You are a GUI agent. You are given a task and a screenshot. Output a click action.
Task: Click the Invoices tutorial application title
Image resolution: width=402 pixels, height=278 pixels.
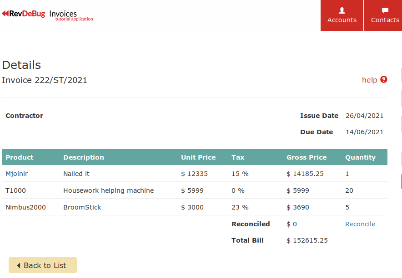(71, 15)
